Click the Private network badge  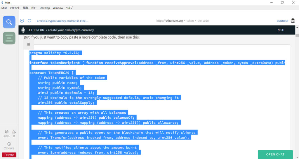[x=9, y=155]
